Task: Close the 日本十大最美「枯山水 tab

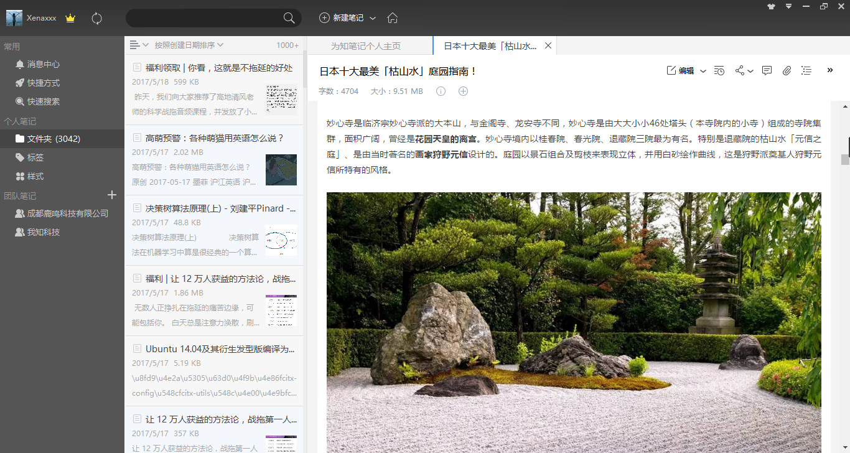Action: [x=548, y=45]
